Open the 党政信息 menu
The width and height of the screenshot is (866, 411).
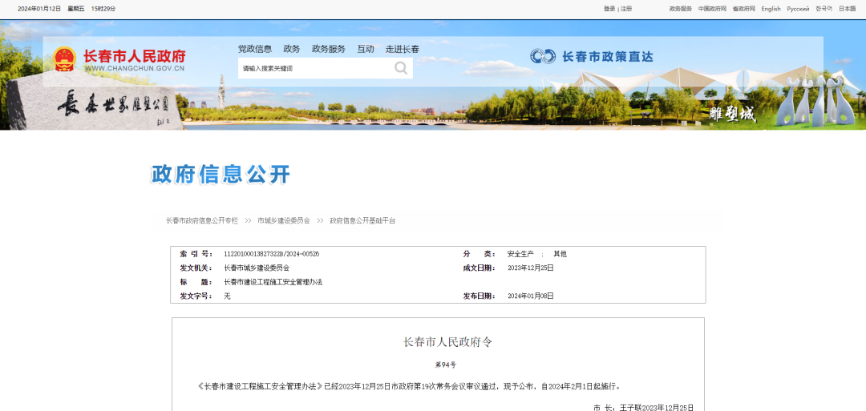click(255, 49)
